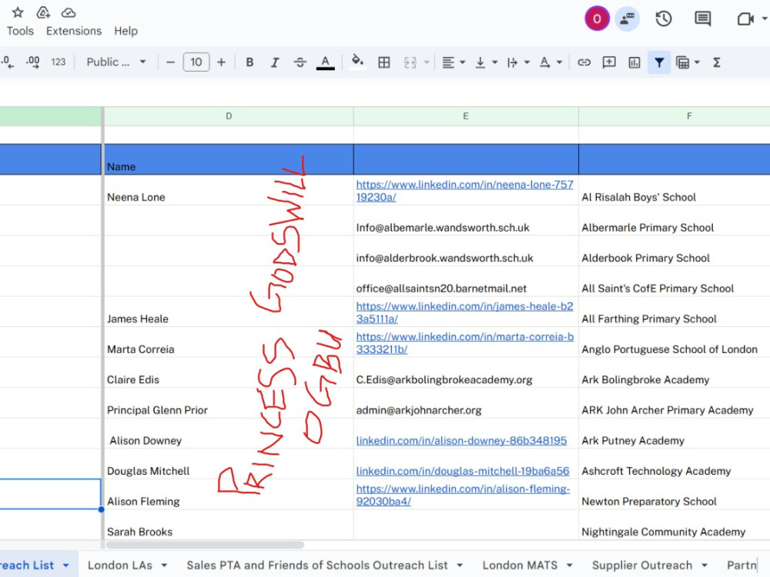Select the Info@albemarle.wandsworth.sch.uk cell
770x577 pixels.
tap(466, 221)
